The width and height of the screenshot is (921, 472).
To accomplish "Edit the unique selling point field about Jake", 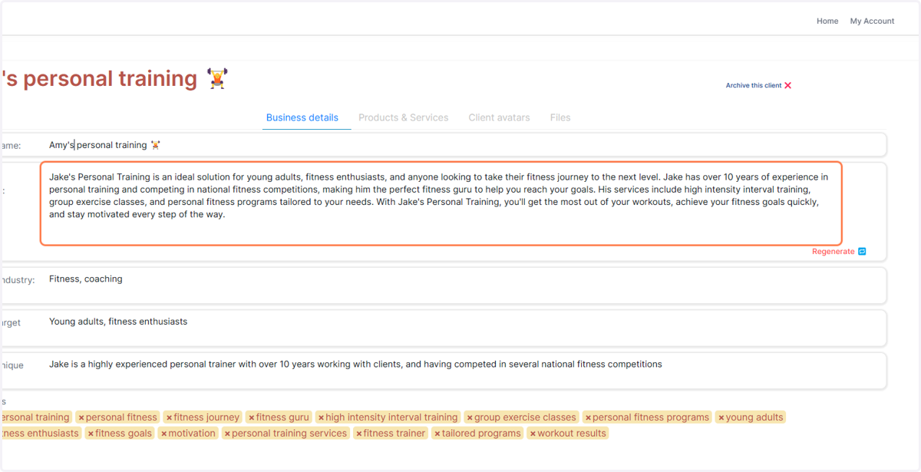I will click(464, 371).
